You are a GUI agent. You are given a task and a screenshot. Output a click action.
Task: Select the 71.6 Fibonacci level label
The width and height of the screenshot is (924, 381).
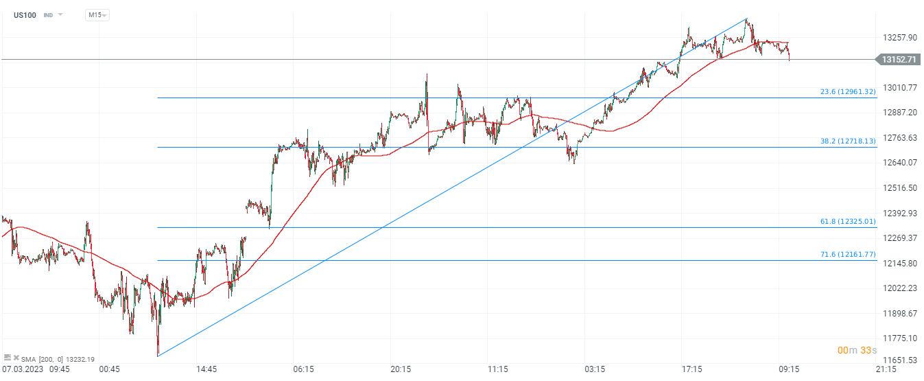pyautogui.click(x=848, y=254)
